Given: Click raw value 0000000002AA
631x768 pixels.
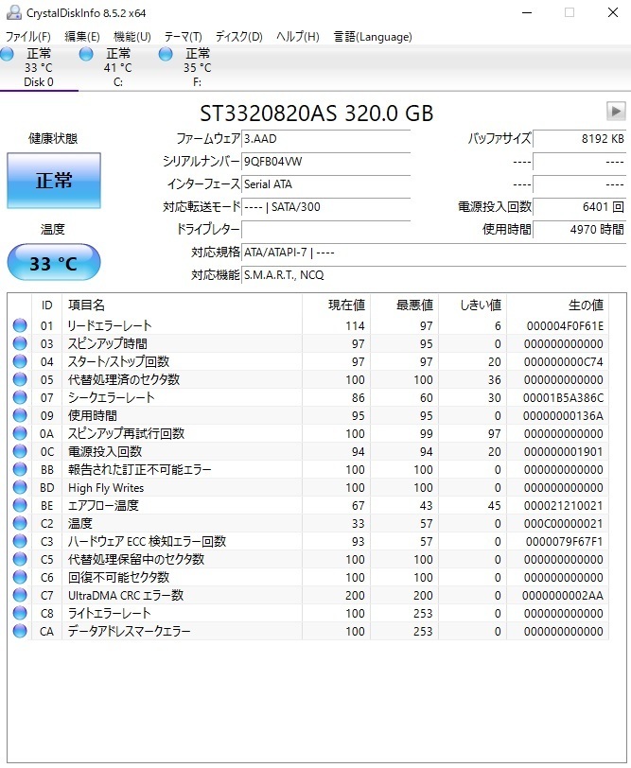Looking at the screenshot, I should [x=563, y=596].
